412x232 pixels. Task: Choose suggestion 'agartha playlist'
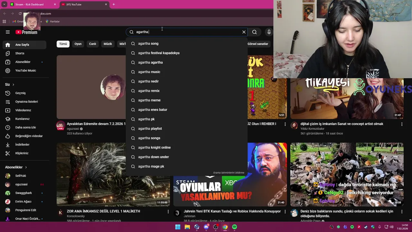(187, 129)
